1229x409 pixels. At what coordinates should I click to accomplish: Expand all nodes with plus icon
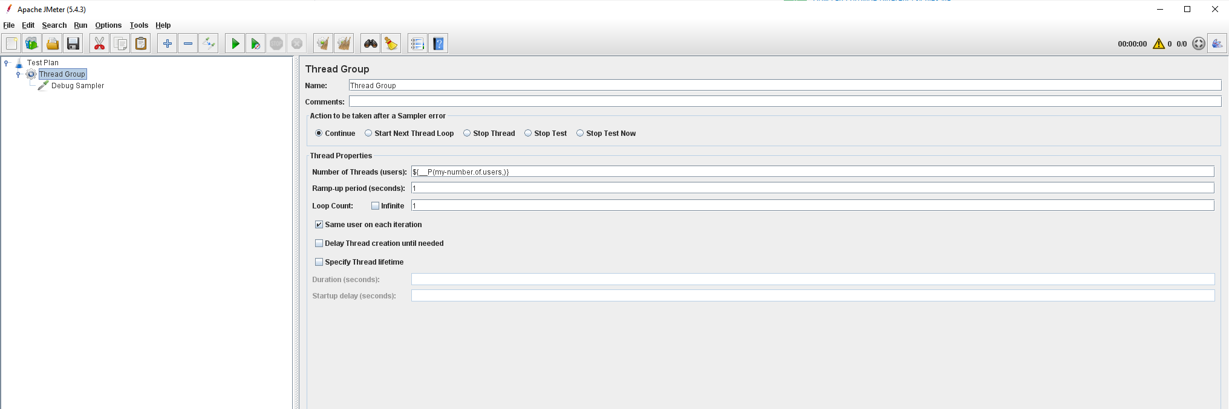click(x=168, y=43)
